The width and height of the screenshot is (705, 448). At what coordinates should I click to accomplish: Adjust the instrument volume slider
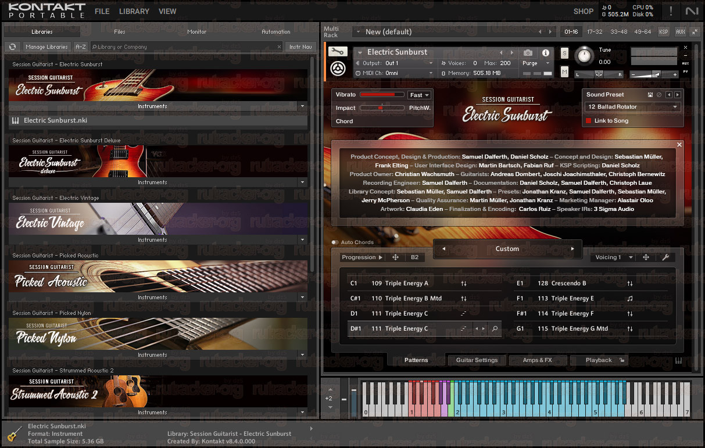tap(654, 74)
